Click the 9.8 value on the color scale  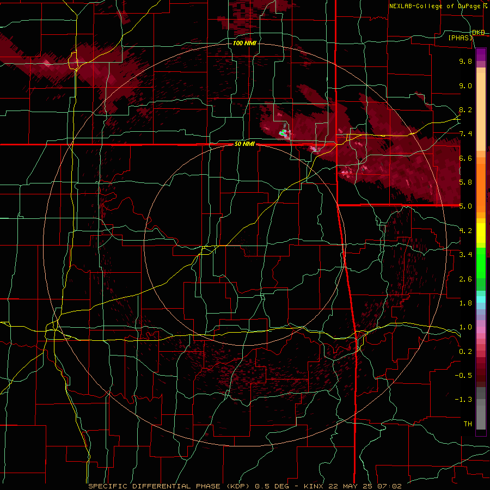pyautogui.click(x=465, y=61)
